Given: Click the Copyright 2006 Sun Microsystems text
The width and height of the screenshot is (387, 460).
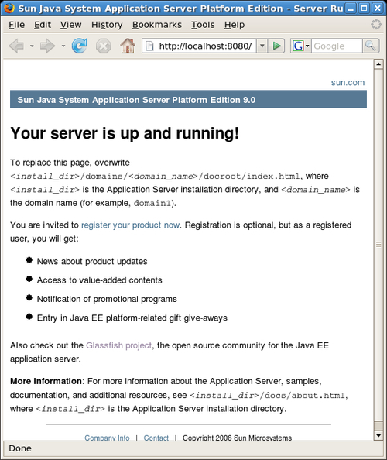Looking at the screenshot, I should [x=237, y=438].
